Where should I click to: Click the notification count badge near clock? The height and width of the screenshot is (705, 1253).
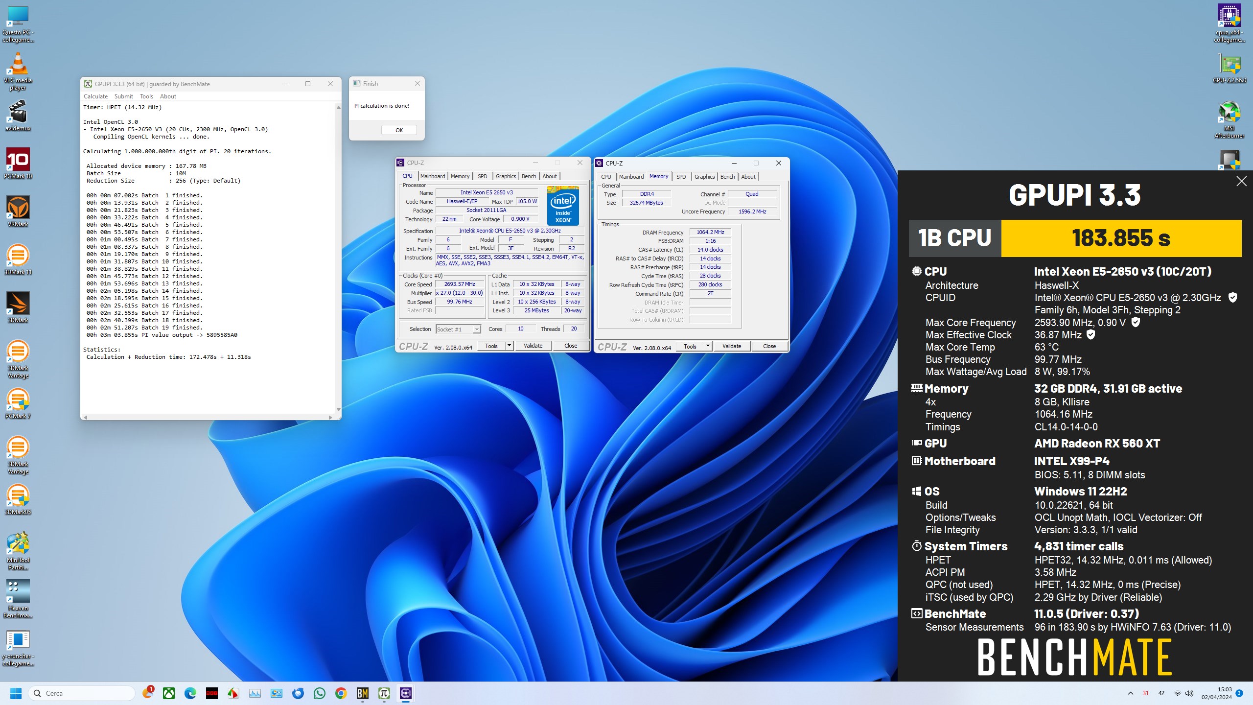[x=1239, y=693]
